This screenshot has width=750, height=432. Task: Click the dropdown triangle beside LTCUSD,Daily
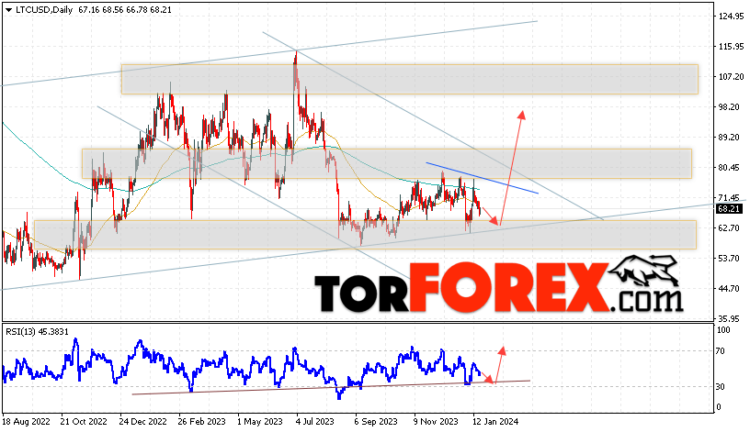point(8,10)
